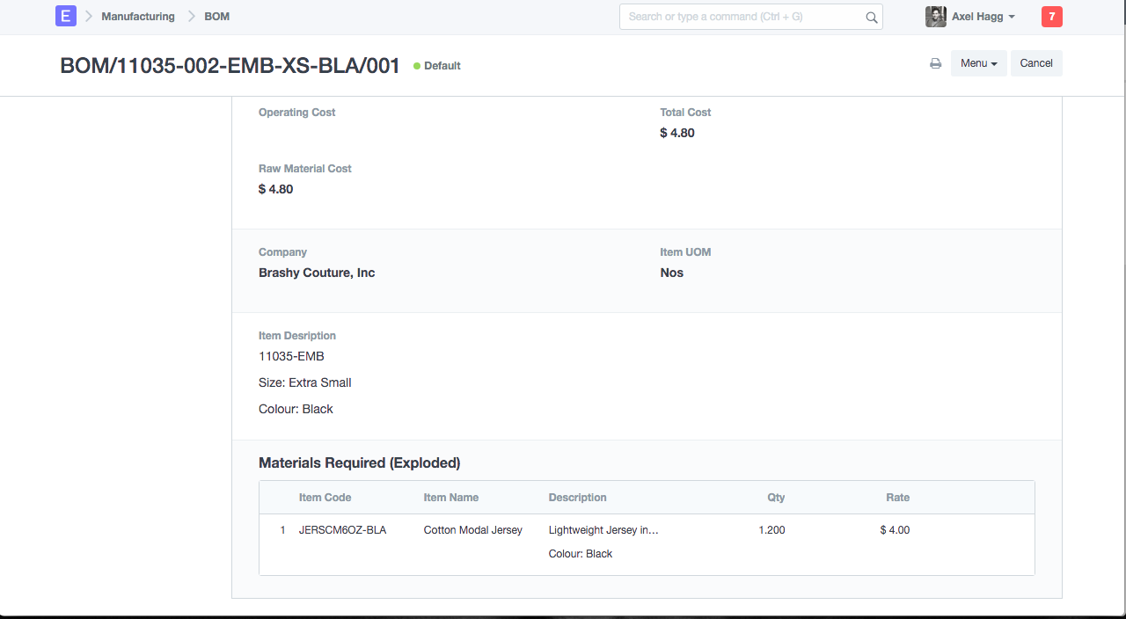
Task: Open the red notifications badge showing 7
Action: pos(1052,17)
